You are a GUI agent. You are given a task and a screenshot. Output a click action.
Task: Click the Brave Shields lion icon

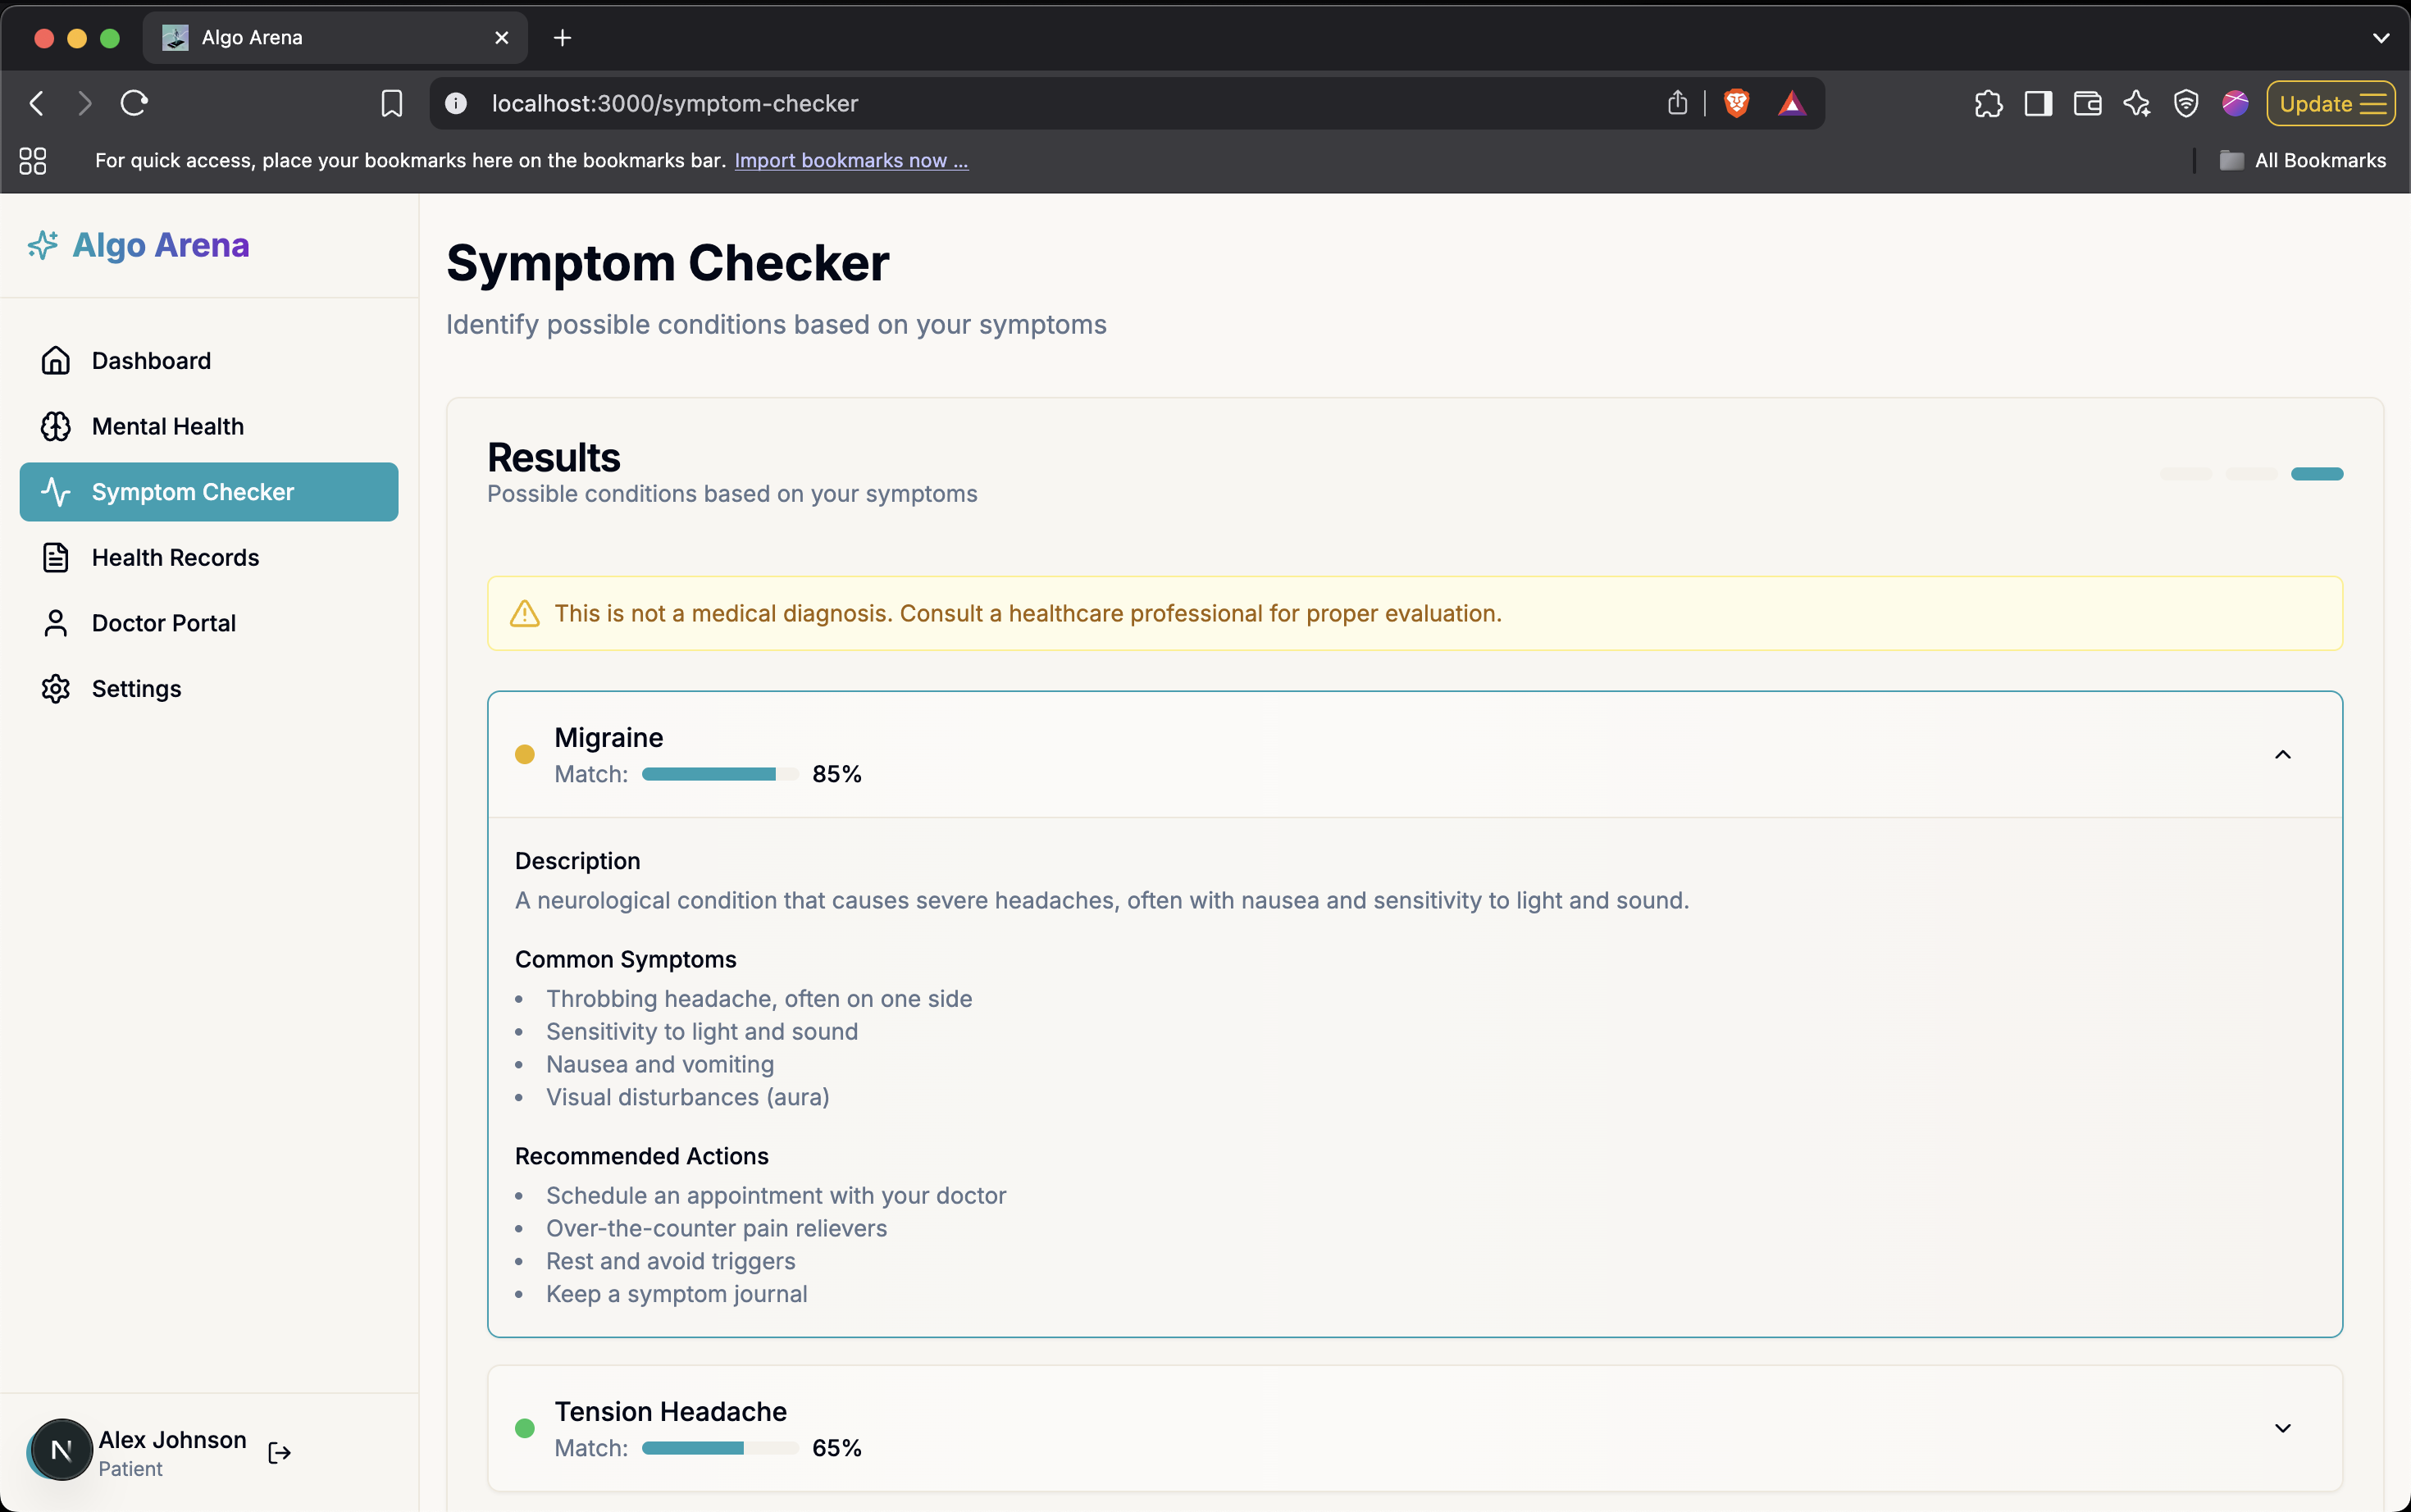pos(1737,103)
